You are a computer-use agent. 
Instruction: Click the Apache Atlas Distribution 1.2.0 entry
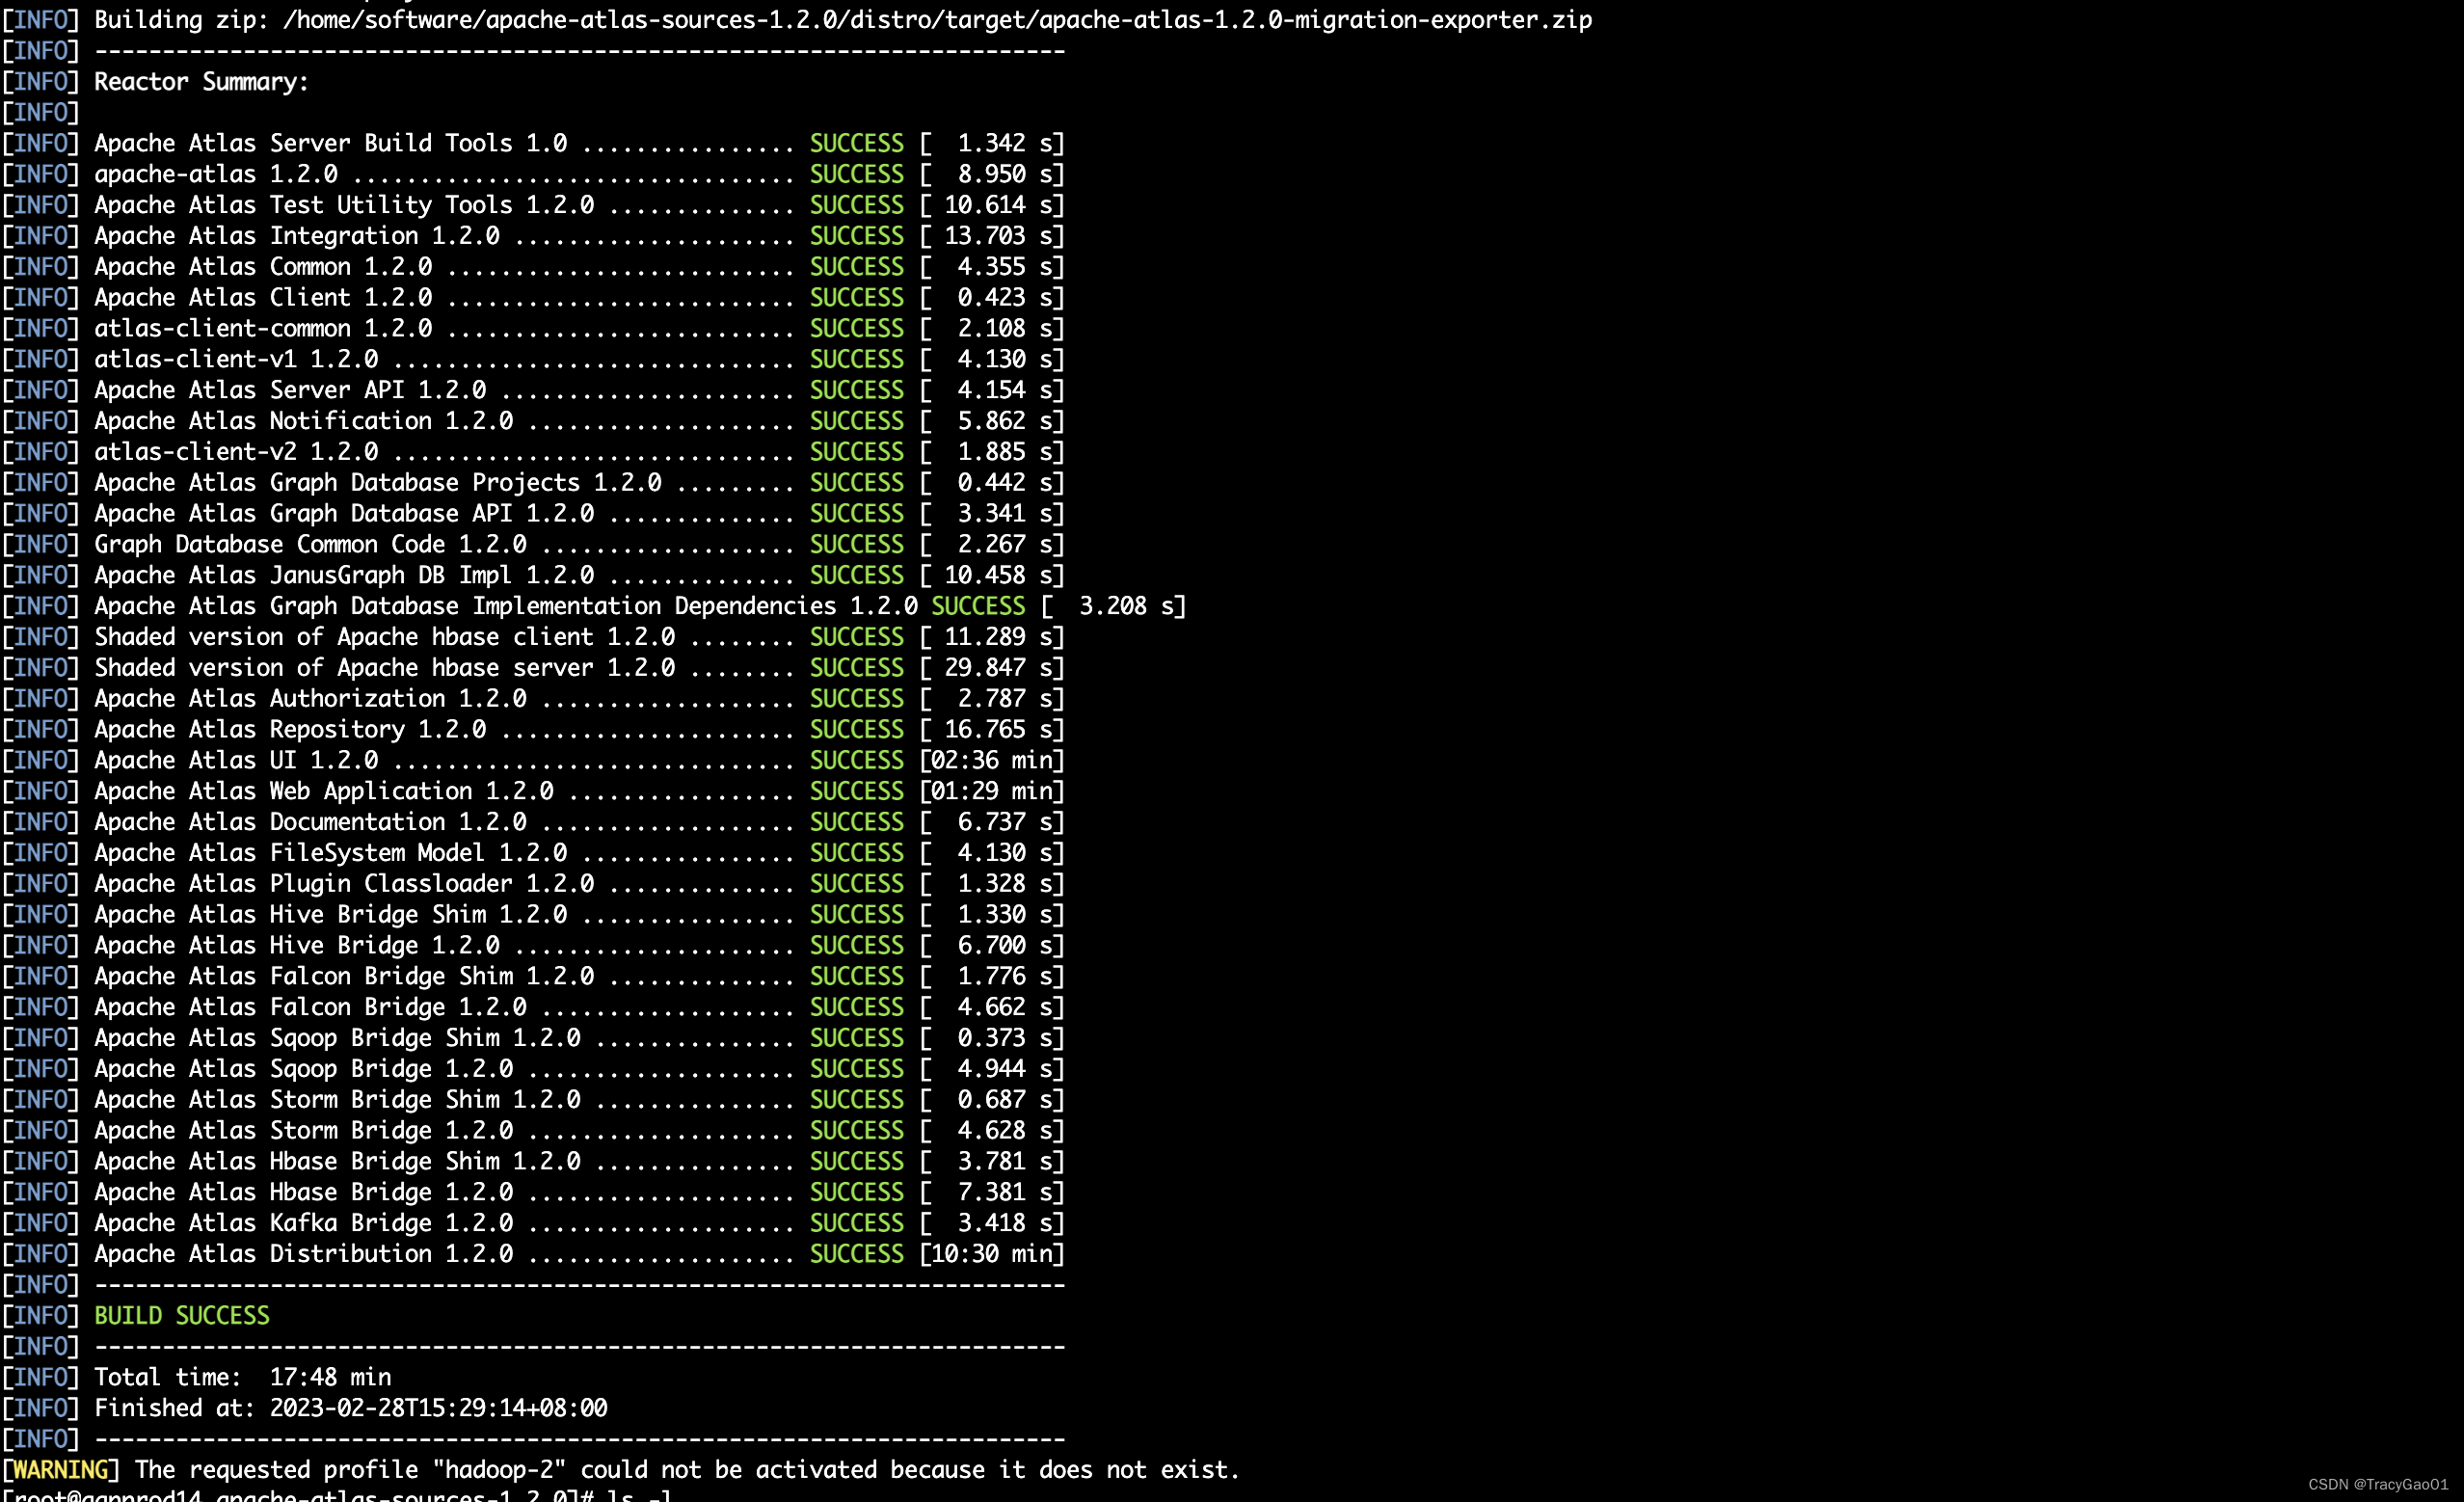point(303,1254)
